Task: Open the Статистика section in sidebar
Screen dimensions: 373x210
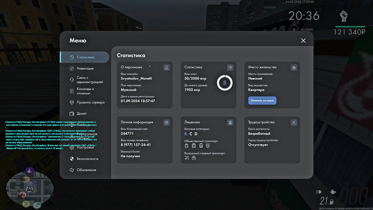Action: point(85,57)
